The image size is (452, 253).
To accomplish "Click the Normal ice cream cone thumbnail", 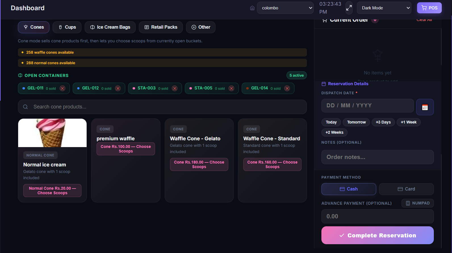I will click(52, 133).
